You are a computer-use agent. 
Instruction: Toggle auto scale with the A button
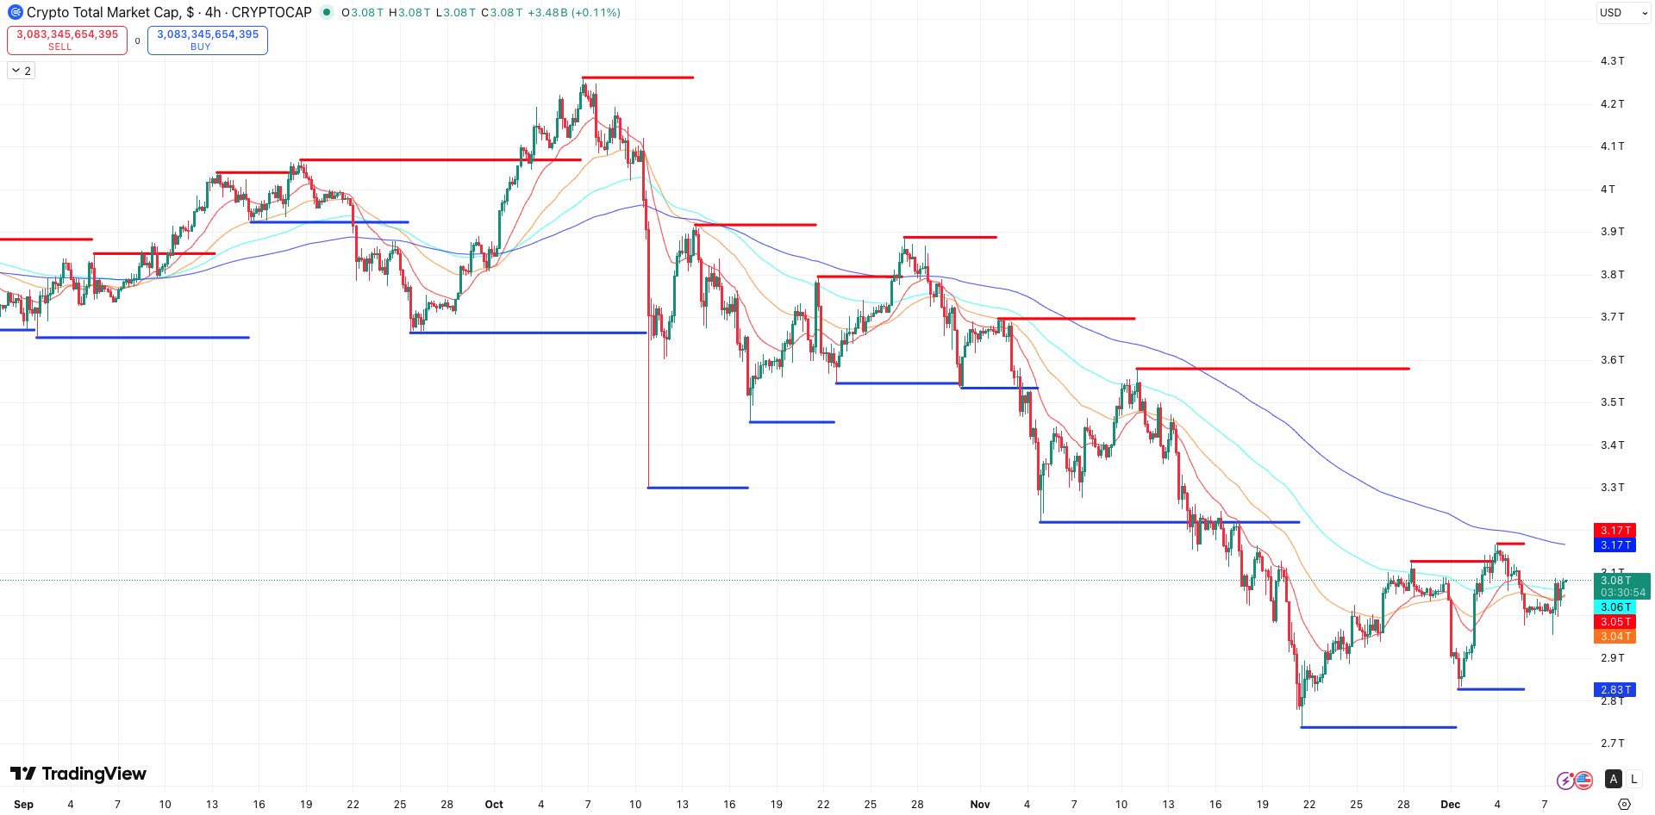[1613, 779]
